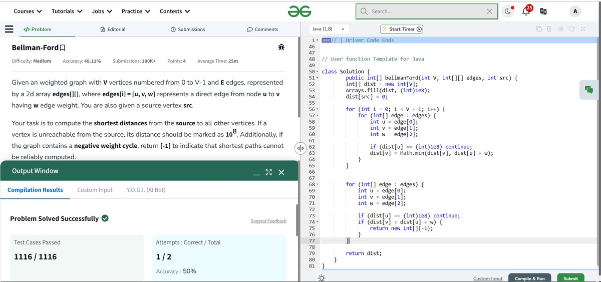Switch to the Problem tab

tap(38, 29)
